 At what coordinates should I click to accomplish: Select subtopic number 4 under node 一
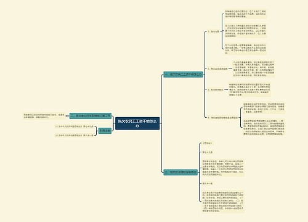222,118
